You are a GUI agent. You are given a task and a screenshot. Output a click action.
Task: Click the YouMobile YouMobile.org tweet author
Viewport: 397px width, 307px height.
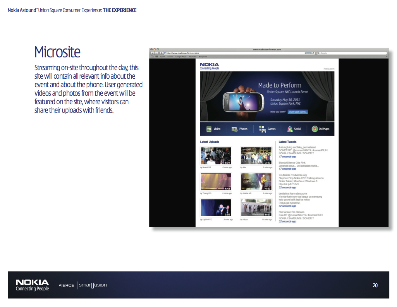293,175
